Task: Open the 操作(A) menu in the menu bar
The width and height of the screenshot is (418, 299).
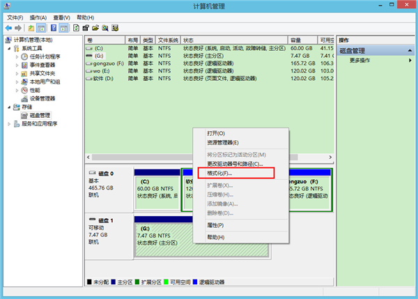Action: click(39, 17)
